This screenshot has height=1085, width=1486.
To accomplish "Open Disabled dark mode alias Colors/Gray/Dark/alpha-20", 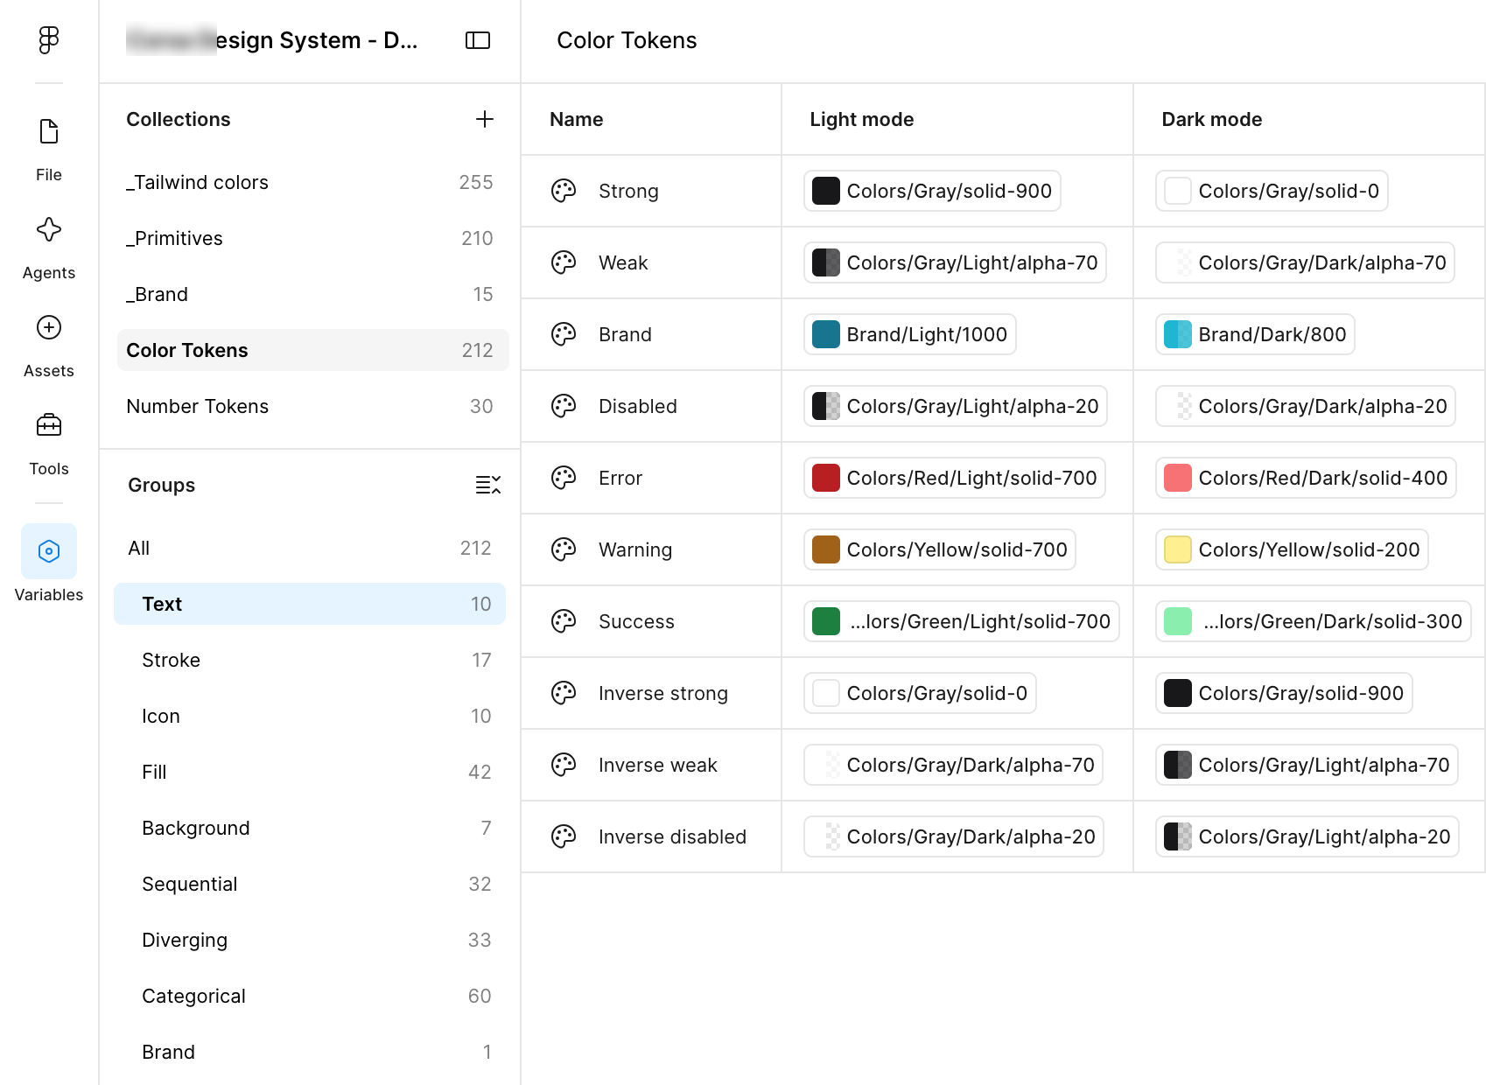I will (x=1306, y=406).
